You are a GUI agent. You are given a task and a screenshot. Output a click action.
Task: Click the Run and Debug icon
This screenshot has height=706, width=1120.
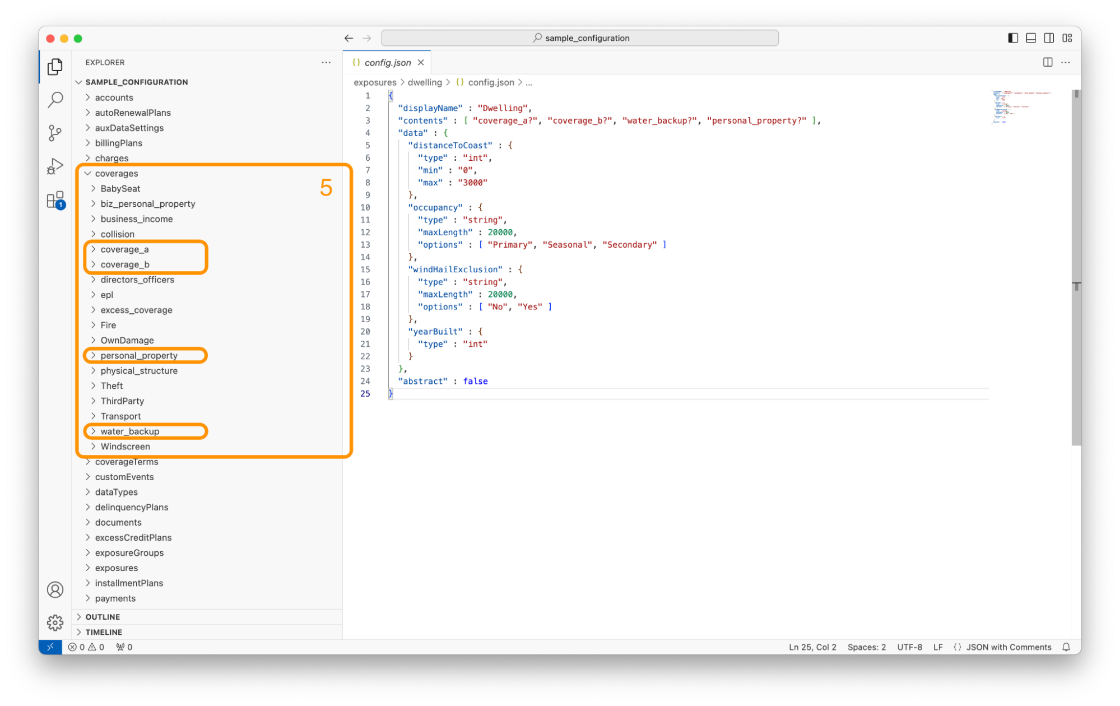(x=55, y=167)
